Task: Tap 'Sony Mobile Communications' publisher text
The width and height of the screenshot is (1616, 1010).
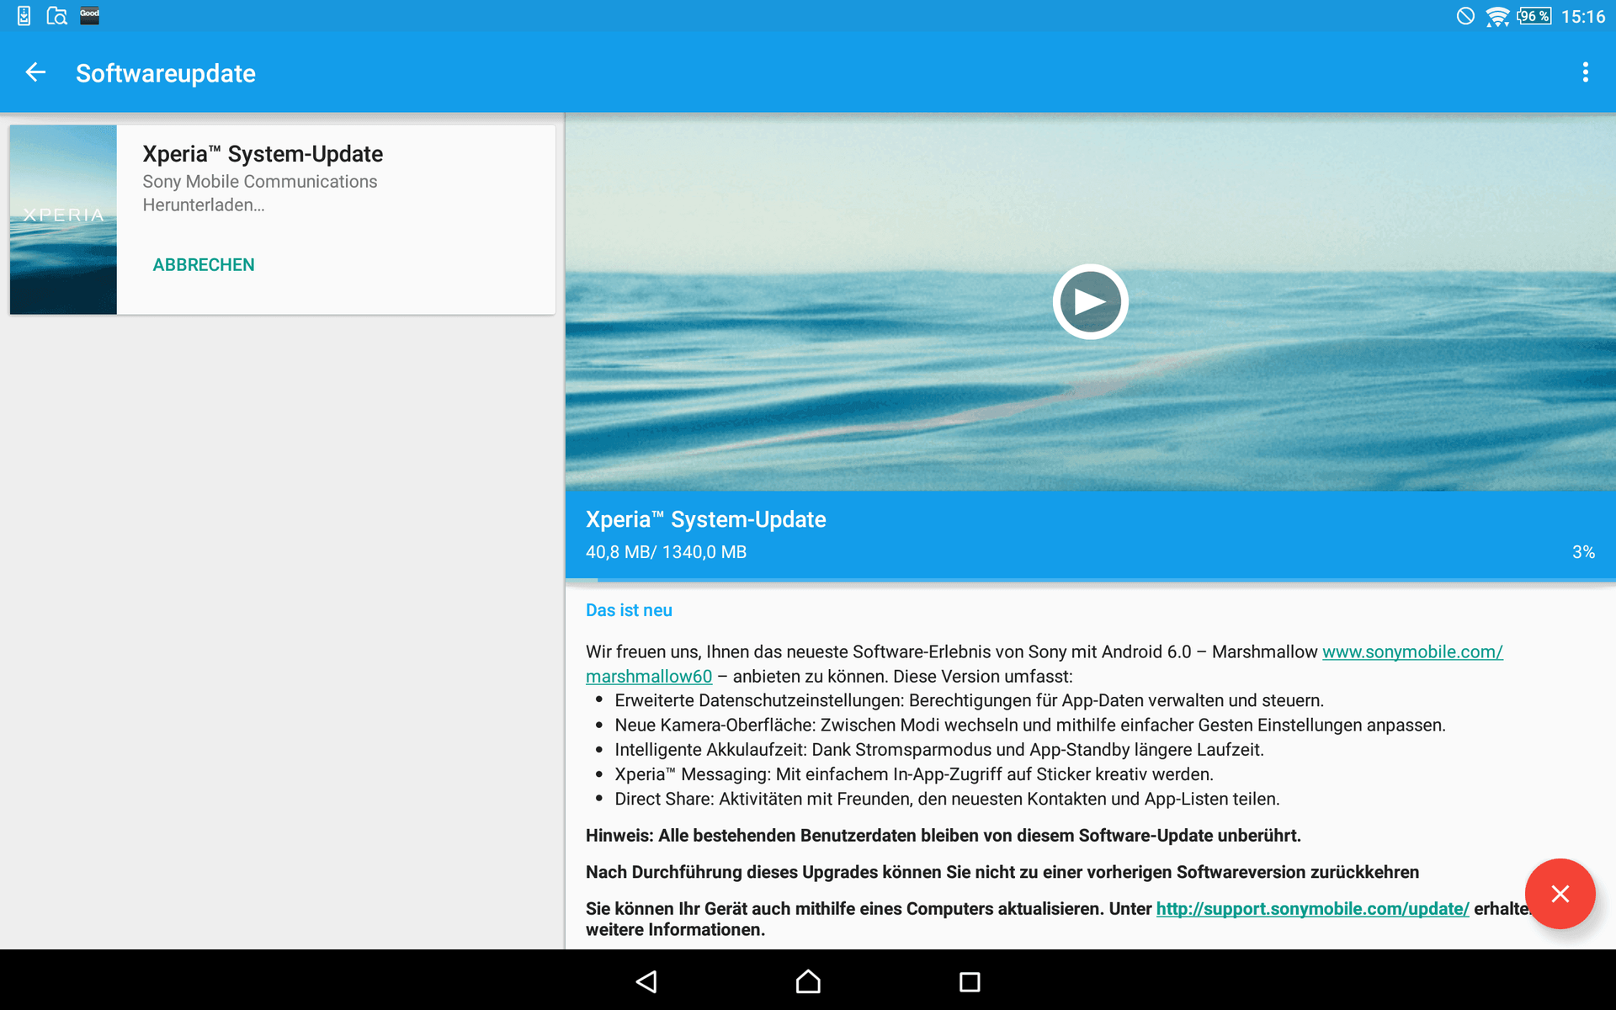Action: (x=260, y=182)
